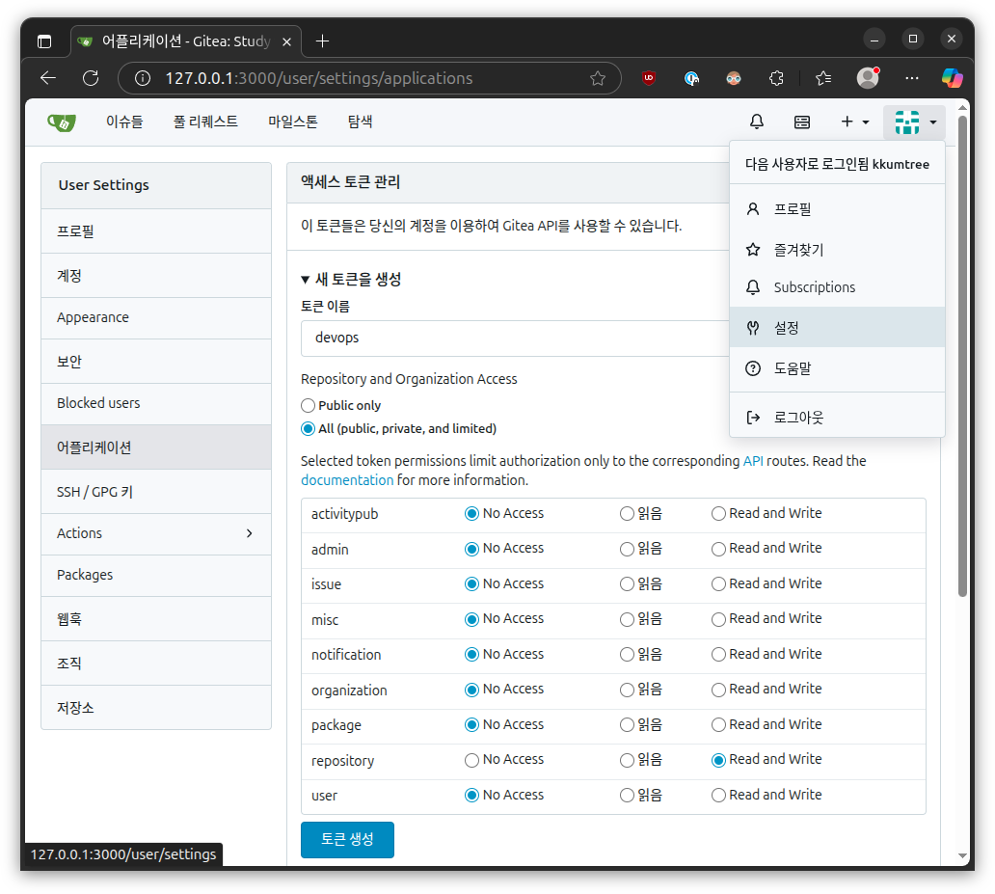Open 조직 in the sidebar
This screenshot has width=995, height=894.
click(x=156, y=663)
